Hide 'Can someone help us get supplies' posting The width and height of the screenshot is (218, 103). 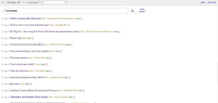(61, 51)
